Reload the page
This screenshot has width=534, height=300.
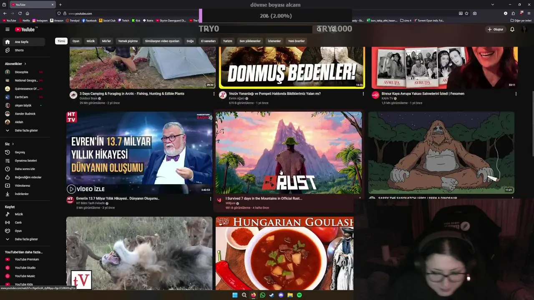pyautogui.click(x=20, y=13)
